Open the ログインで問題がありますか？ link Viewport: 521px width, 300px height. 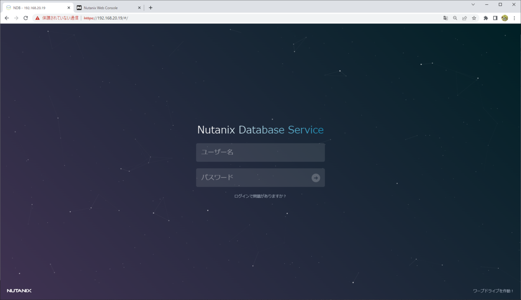(x=260, y=196)
